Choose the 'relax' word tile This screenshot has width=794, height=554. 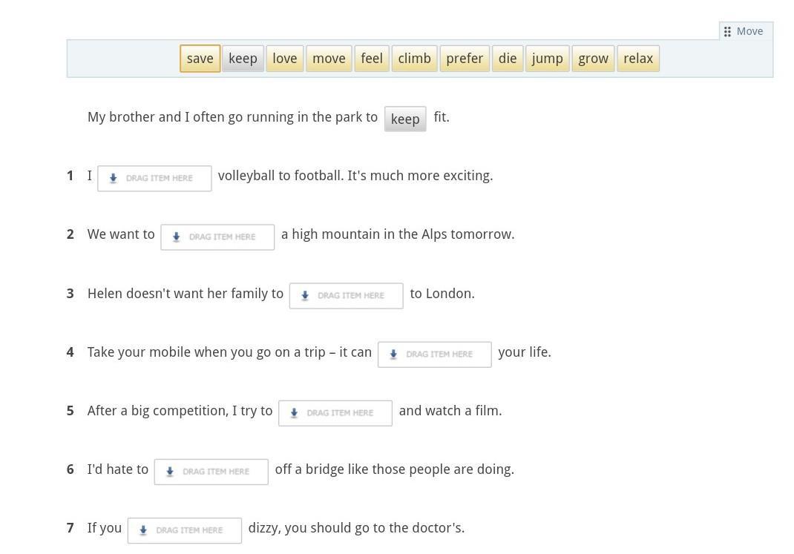coord(638,59)
